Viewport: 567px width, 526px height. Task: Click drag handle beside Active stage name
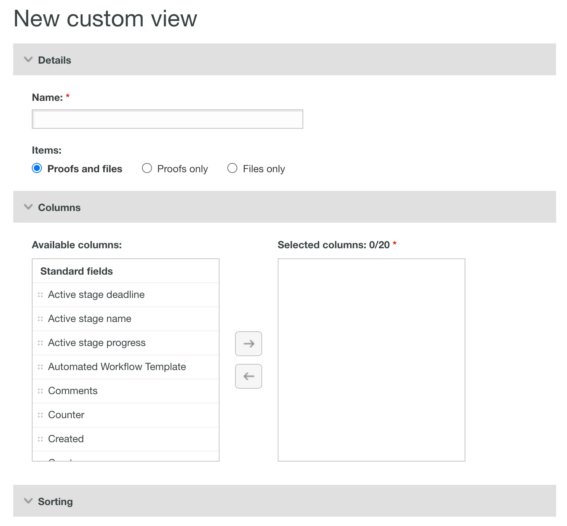40,319
